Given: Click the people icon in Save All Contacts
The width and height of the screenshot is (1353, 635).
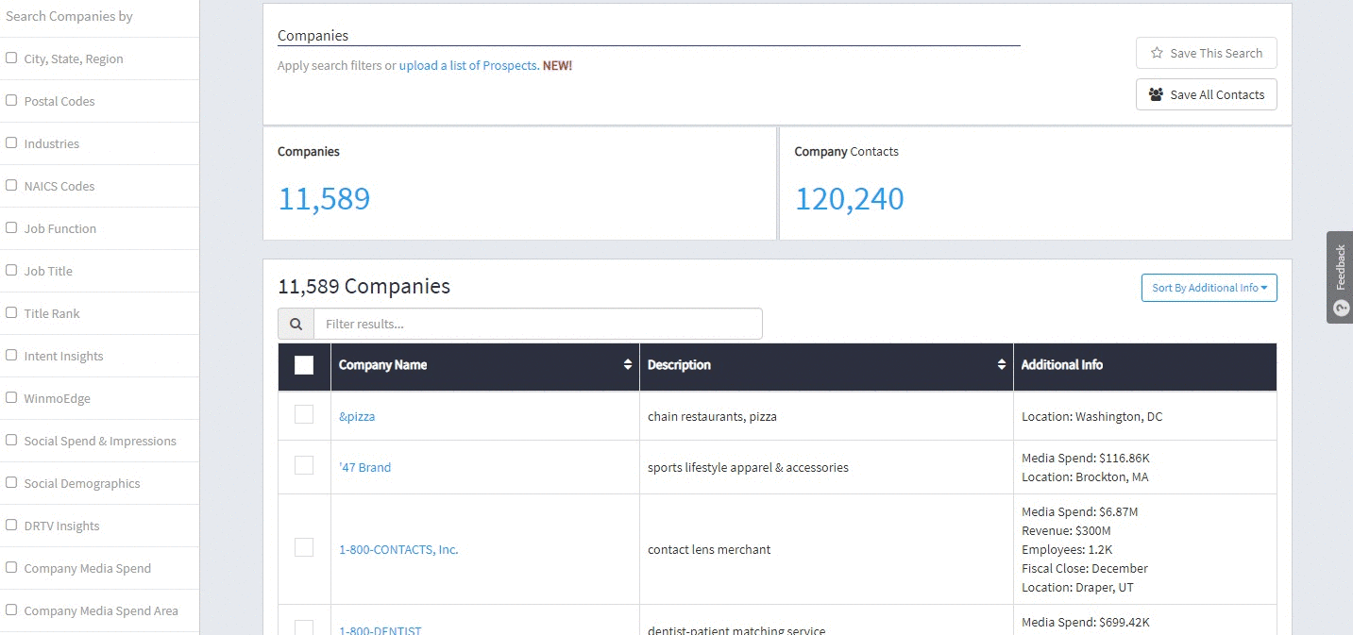Looking at the screenshot, I should [x=1156, y=94].
